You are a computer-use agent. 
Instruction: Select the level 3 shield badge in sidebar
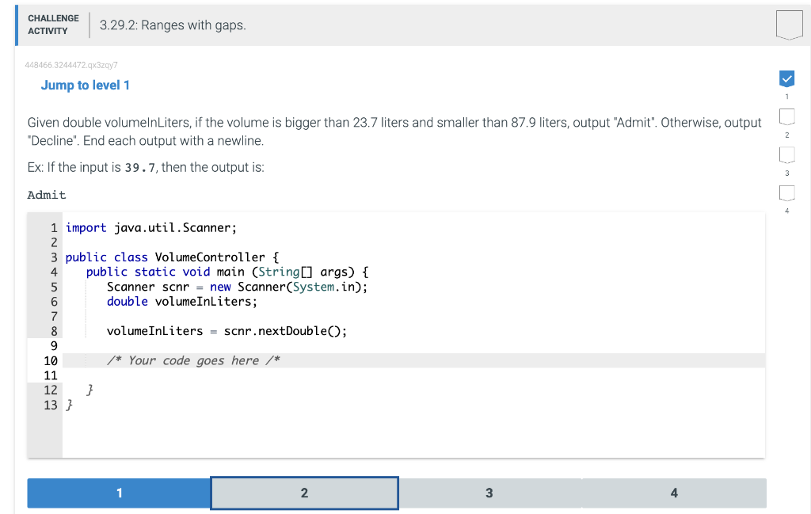[786, 155]
